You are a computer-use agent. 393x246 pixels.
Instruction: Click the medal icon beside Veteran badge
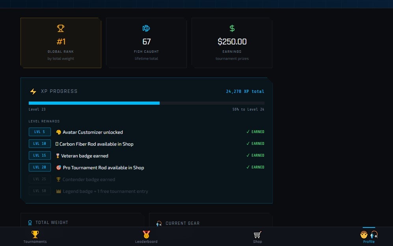click(58, 155)
